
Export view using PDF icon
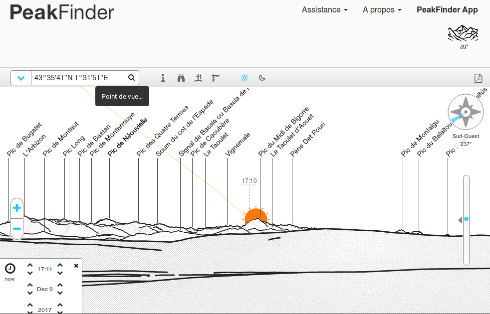pos(478,78)
